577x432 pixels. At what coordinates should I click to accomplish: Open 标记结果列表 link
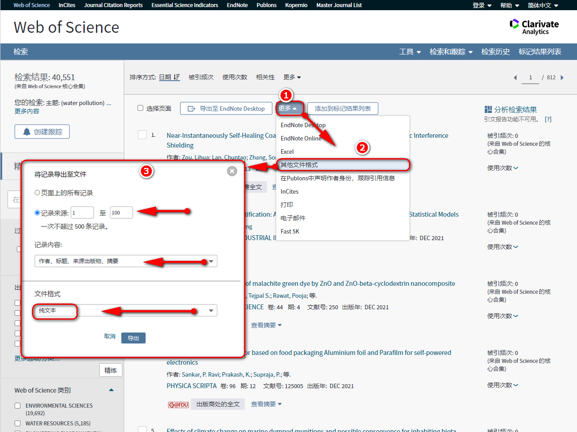[x=540, y=52]
